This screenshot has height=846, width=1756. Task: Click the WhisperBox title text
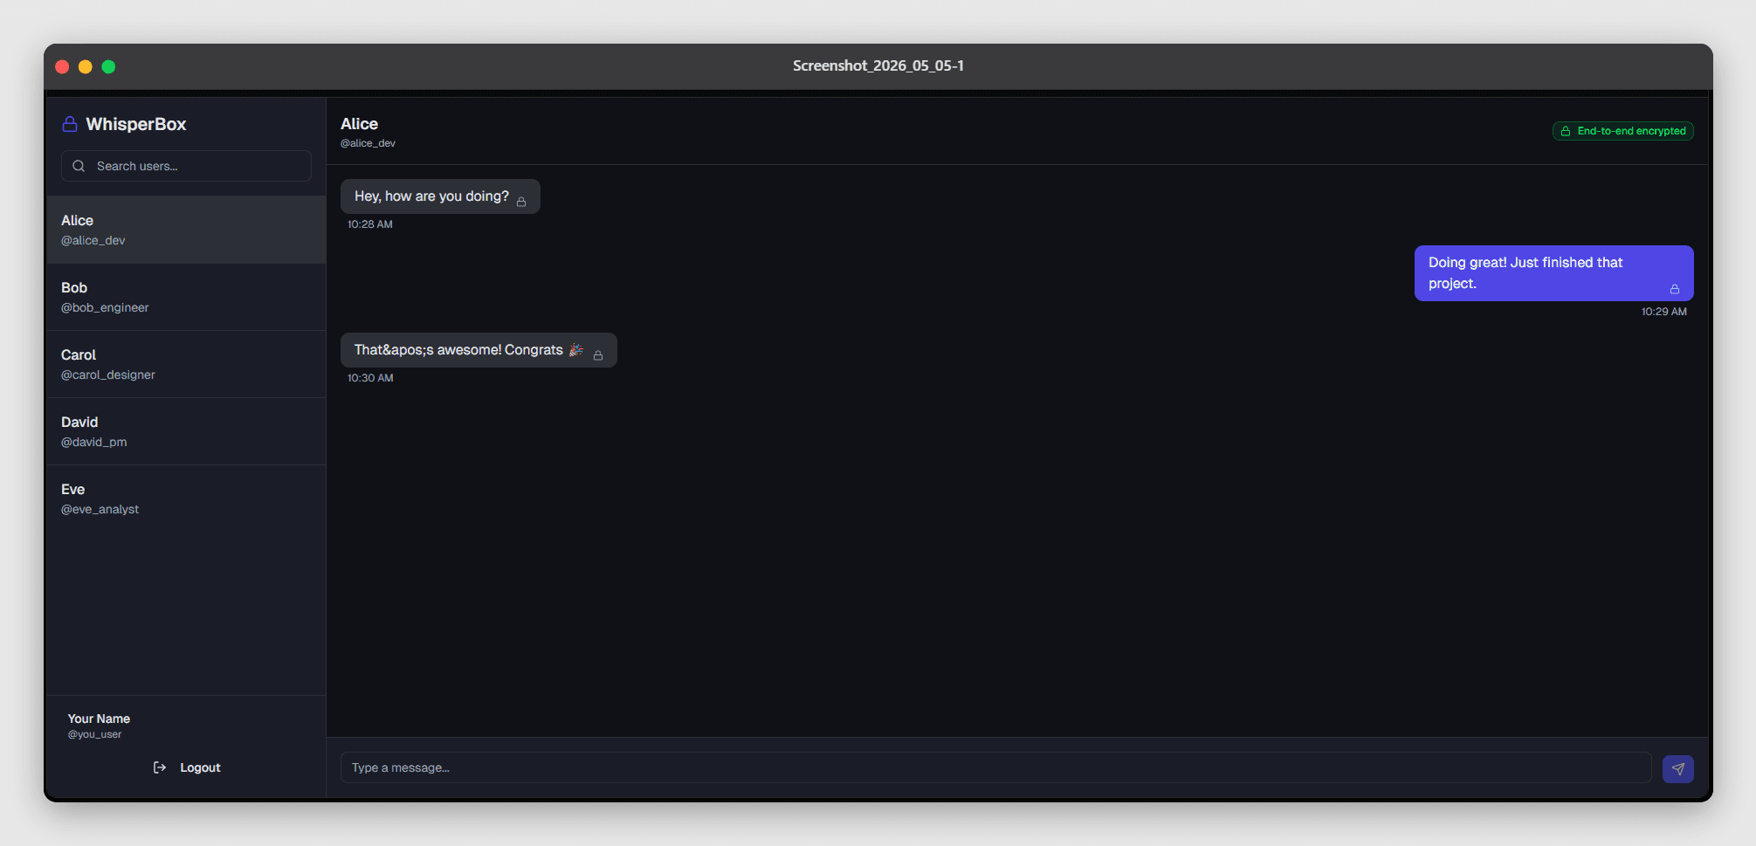pyautogui.click(x=136, y=124)
